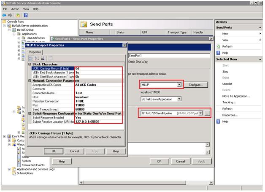Click Help icon under Selected Item
This screenshot has width=265, height=192.
[x=218, y=122]
